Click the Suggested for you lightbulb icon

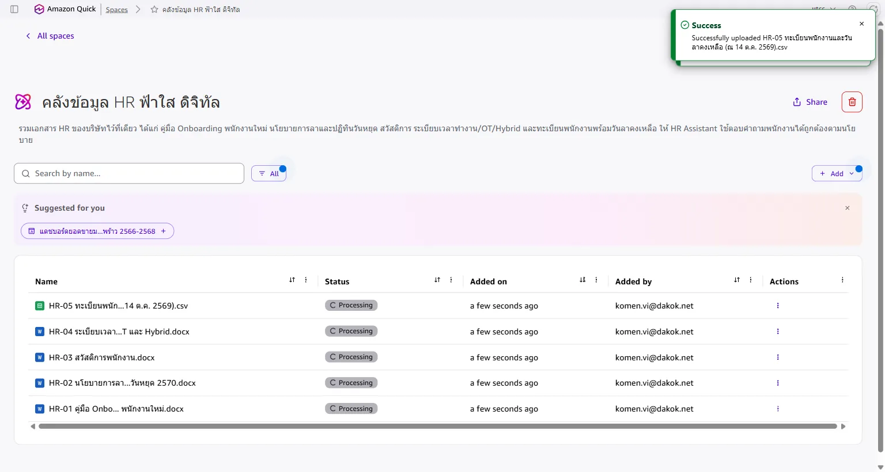coord(25,208)
